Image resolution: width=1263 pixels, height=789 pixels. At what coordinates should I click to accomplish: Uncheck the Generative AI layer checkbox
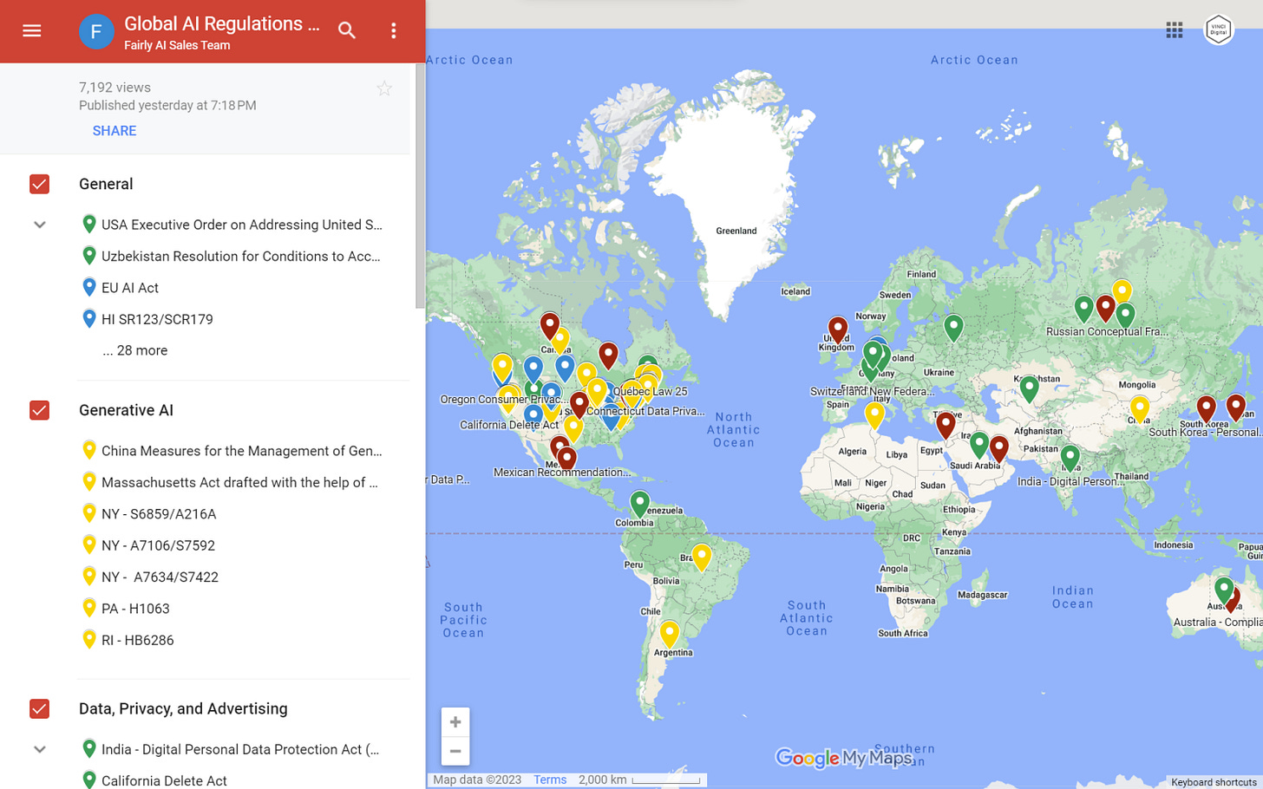point(39,410)
